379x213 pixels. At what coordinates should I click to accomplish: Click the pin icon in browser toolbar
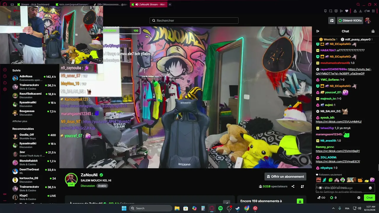[x=325, y=11]
